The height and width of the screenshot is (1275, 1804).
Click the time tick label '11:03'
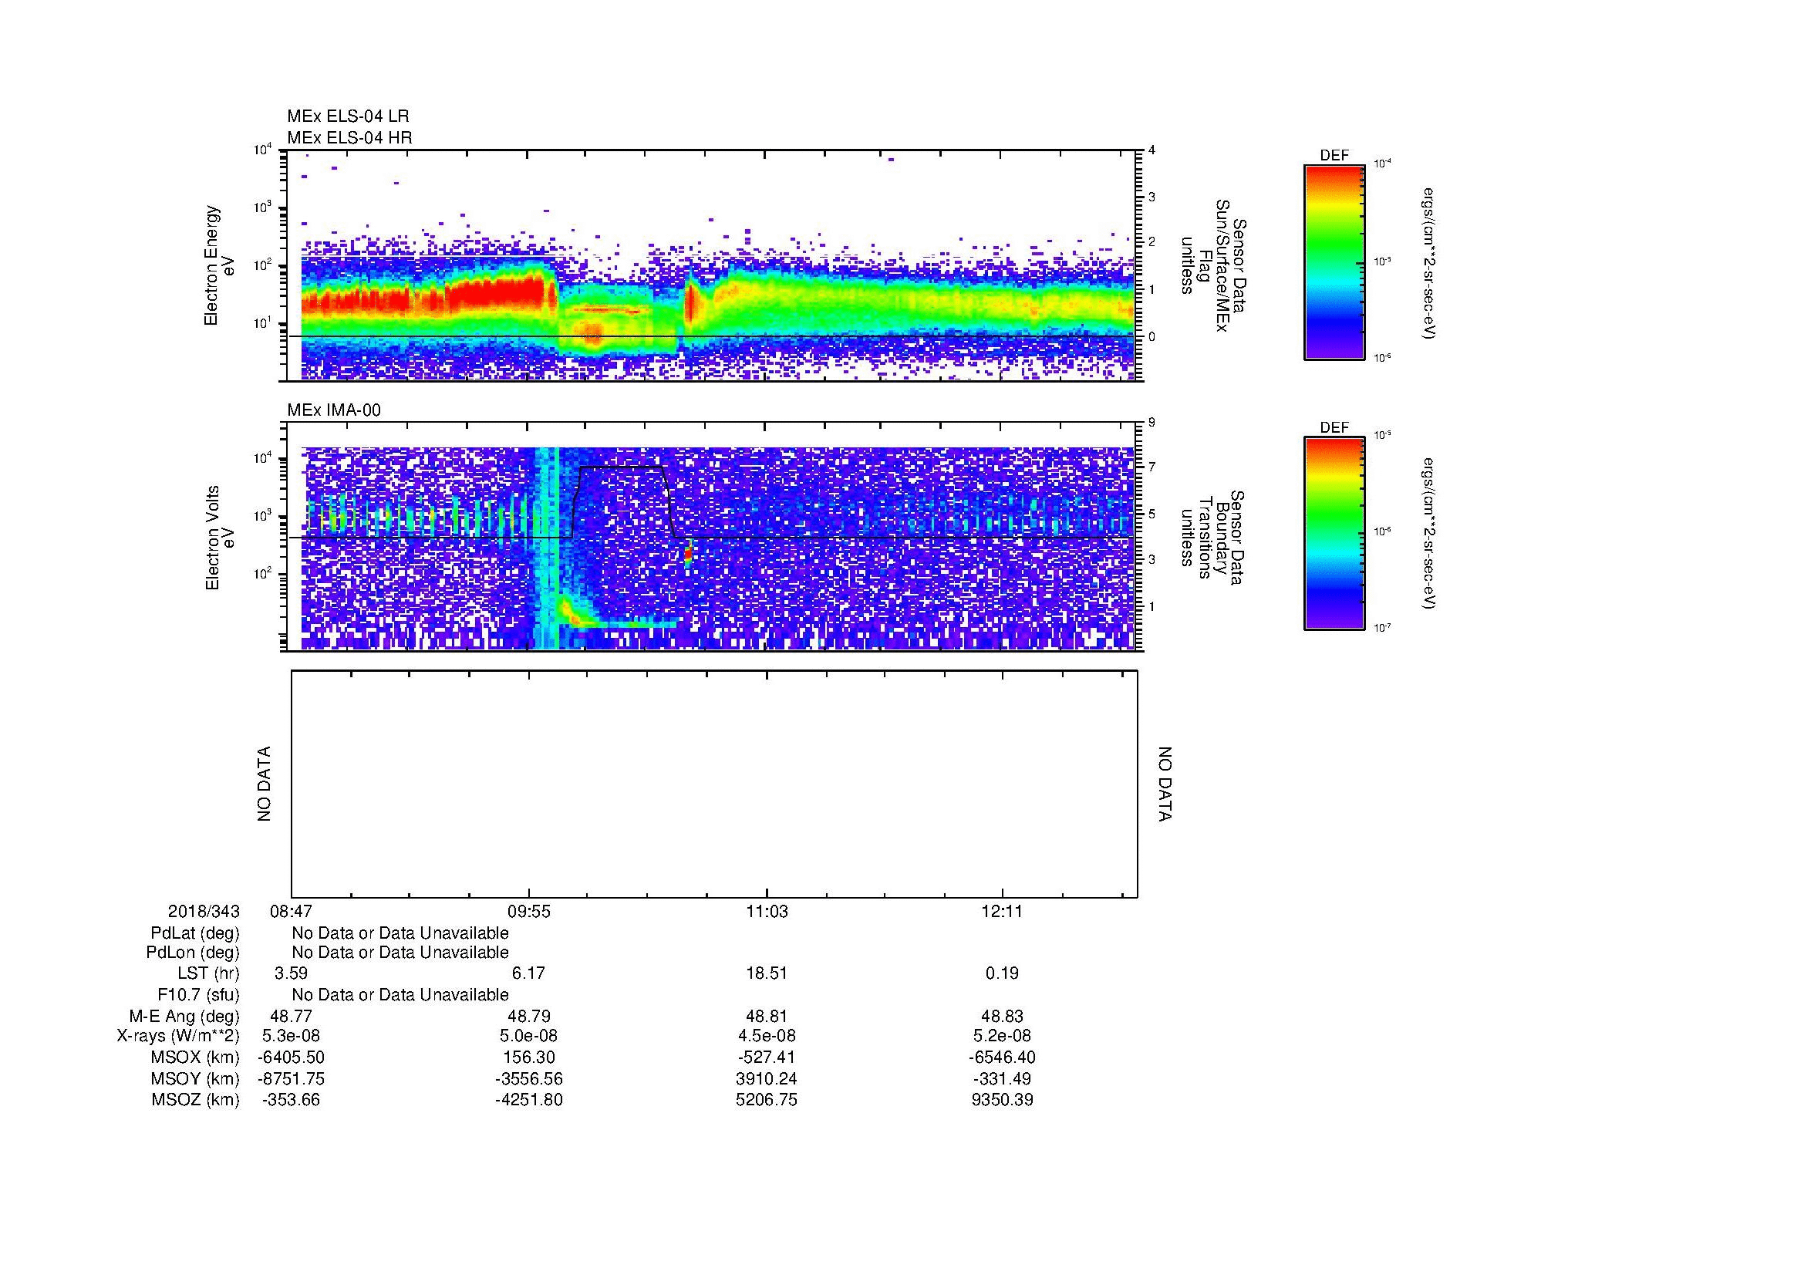[766, 911]
